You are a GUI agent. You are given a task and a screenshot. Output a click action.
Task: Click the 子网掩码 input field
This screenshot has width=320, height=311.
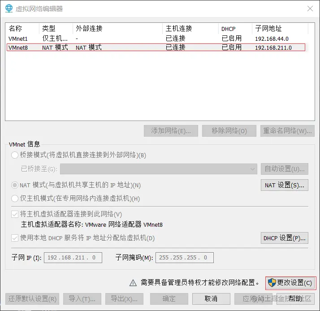185,258
